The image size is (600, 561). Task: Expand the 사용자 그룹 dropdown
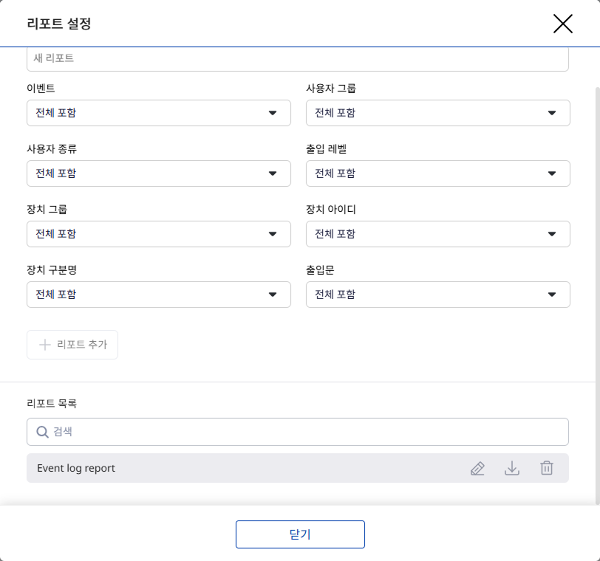[437, 113]
